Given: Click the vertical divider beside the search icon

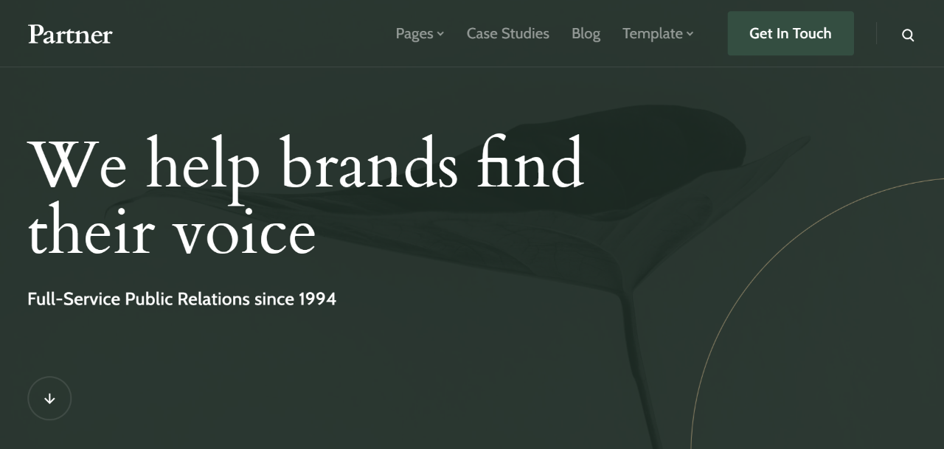Looking at the screenshot, I should 876,34.
